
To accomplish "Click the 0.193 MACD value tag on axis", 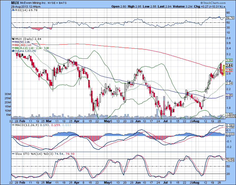I will click(230, 125).
